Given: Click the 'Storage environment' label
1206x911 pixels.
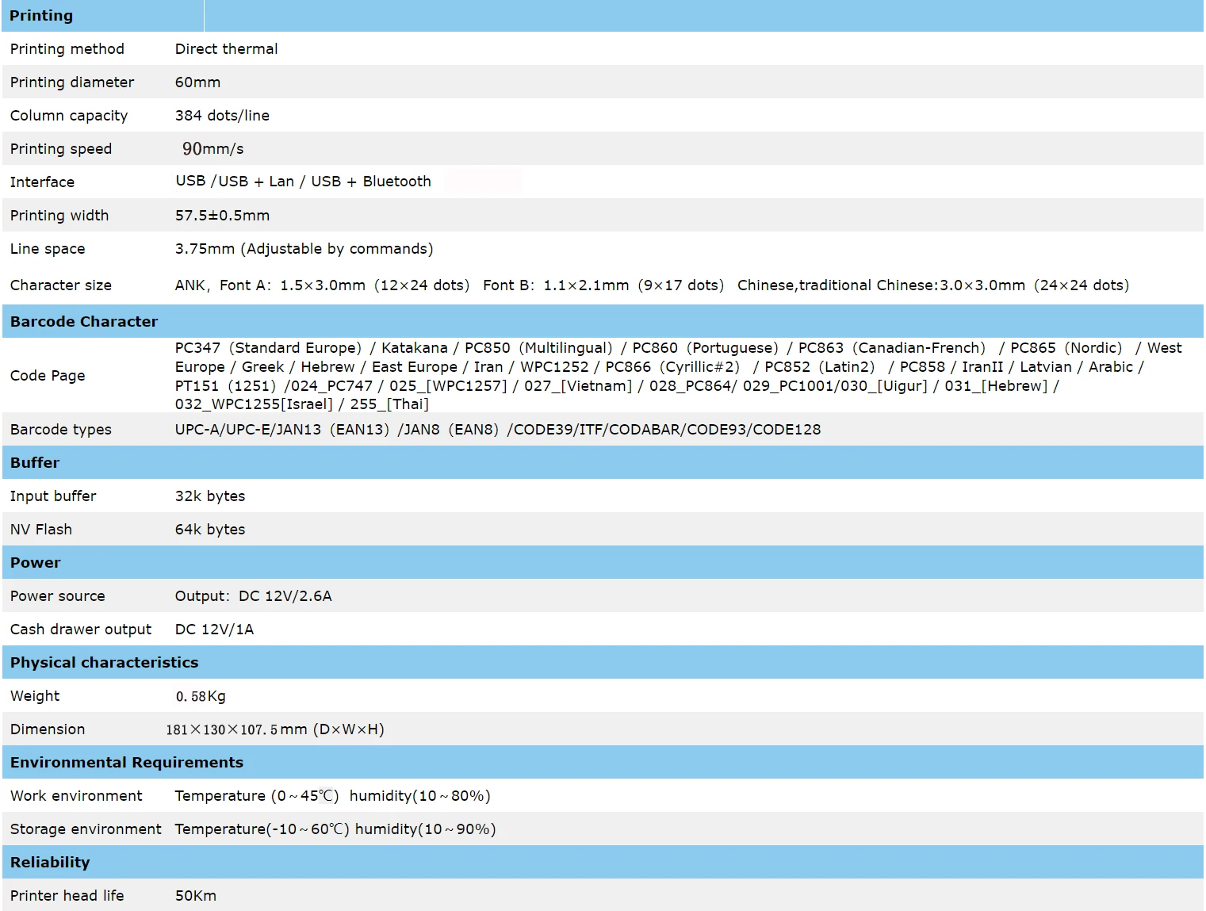Looking at the screenshot, I should pos(86,829).
